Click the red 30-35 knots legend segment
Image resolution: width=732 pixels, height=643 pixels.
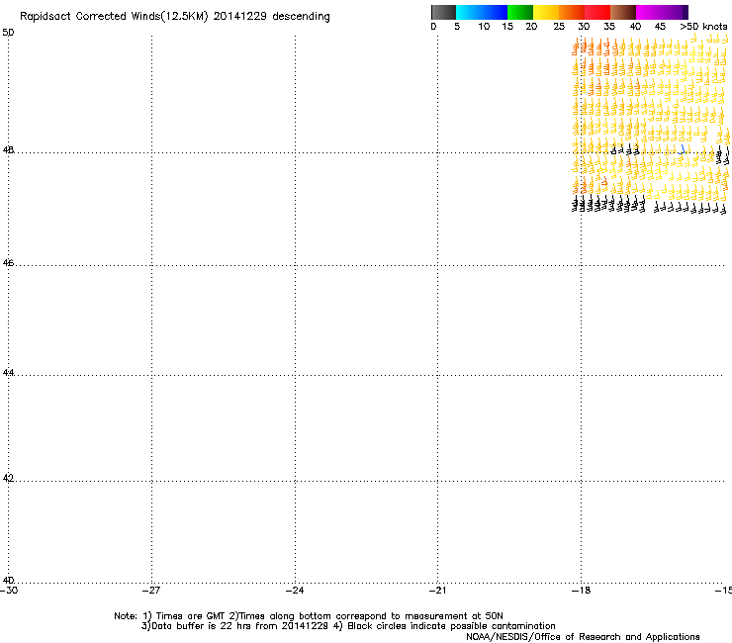597,12
